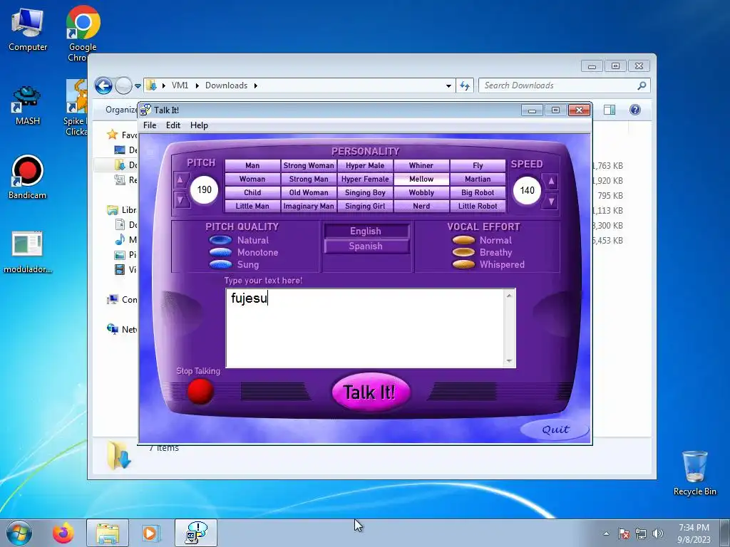This screenshot has height=547, width=730.
Task: Launch Firefox from the taskbar
Action: pyautogui.click(x=63, y=533)
